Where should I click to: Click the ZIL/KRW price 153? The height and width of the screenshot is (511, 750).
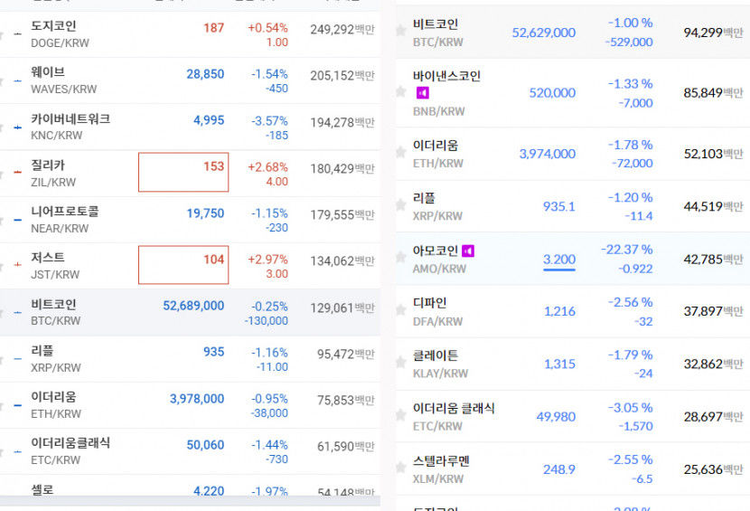click(214, 166)
